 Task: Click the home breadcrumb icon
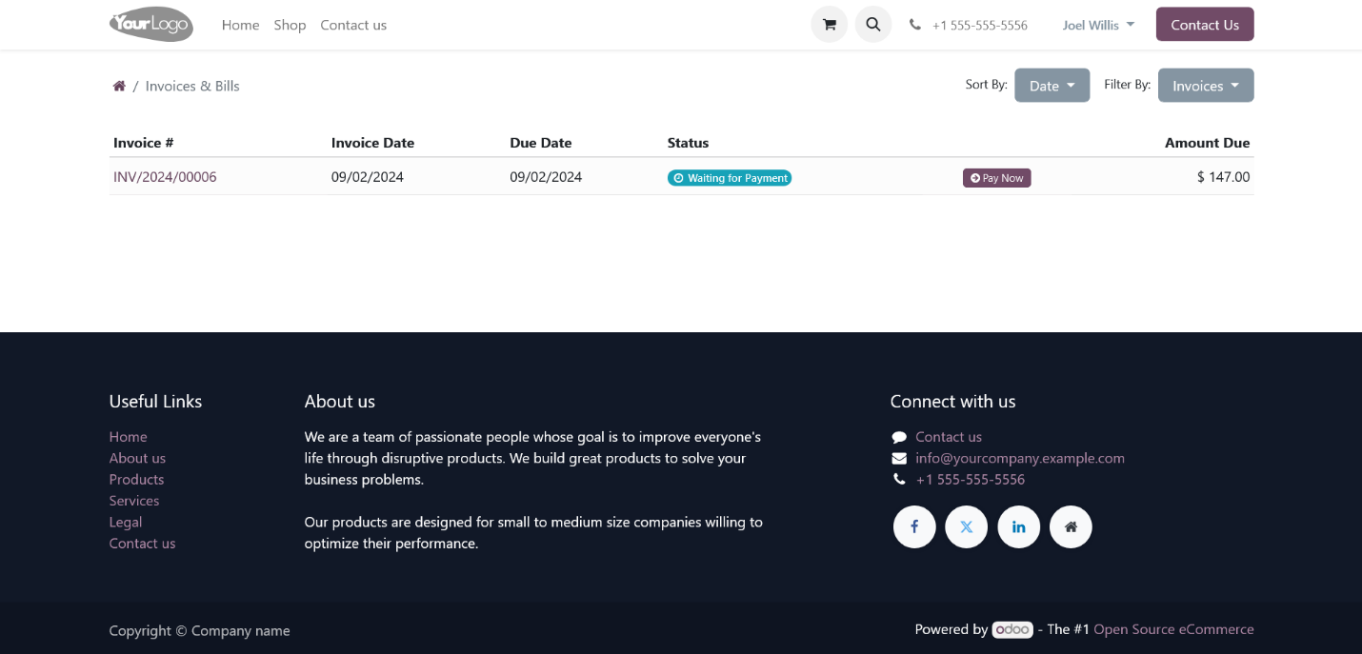[x=119, y=86]
